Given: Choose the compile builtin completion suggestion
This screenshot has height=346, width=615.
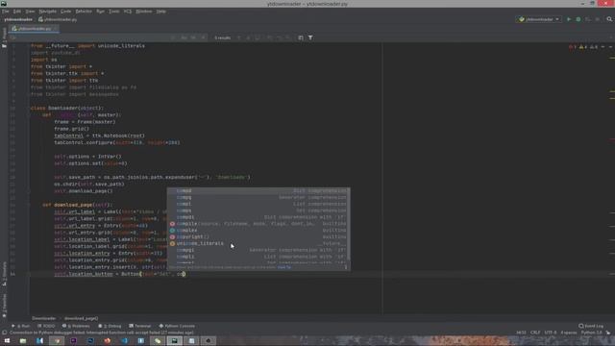Looking at the screenshot, I should click(258, 224).
